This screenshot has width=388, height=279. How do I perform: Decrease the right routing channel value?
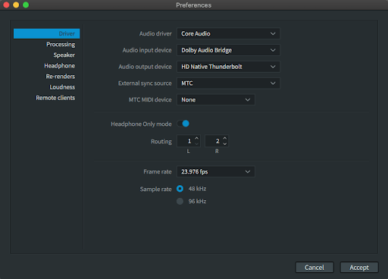(225, 144)
